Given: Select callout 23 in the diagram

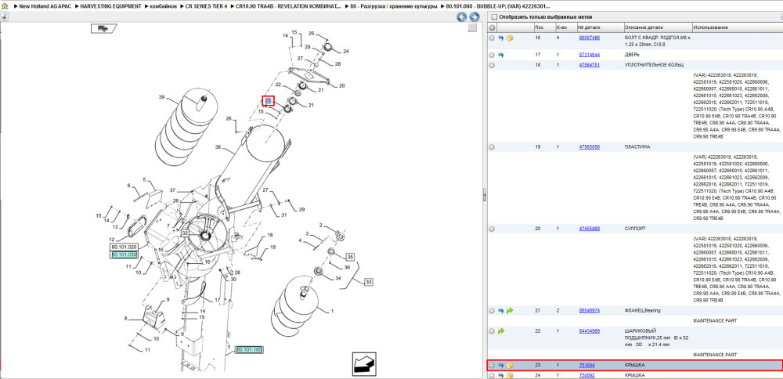Looking at the screenshot, I should pyautogui.click(x=269, y=101).
